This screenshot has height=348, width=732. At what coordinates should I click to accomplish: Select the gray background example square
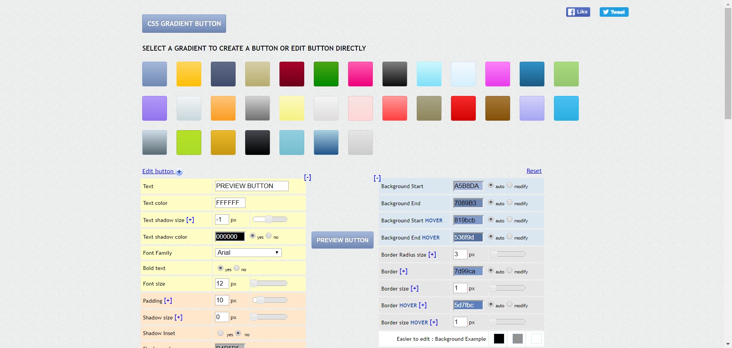[517, 338]
